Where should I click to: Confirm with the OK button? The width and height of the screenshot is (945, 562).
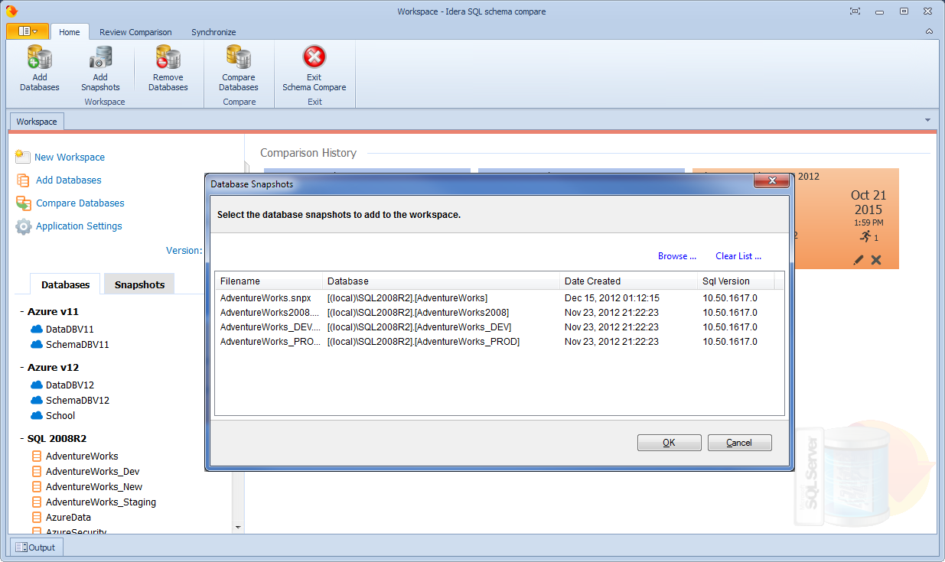(670, 443)
